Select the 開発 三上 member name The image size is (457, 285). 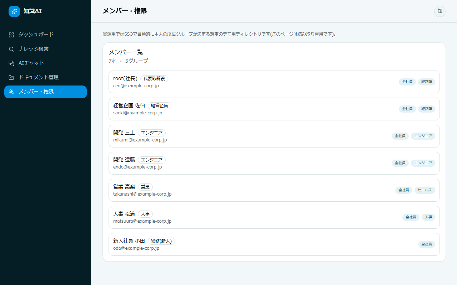[x=124, y=133]
